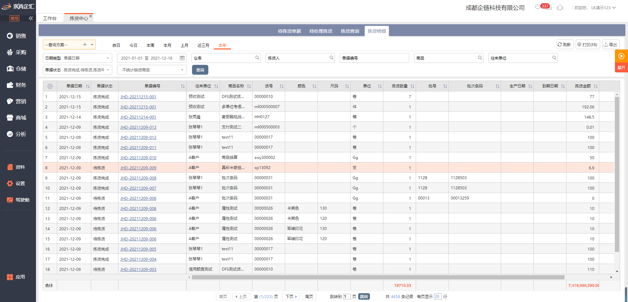
Task: Click the 商品 search input field
Action: [445, 58]
